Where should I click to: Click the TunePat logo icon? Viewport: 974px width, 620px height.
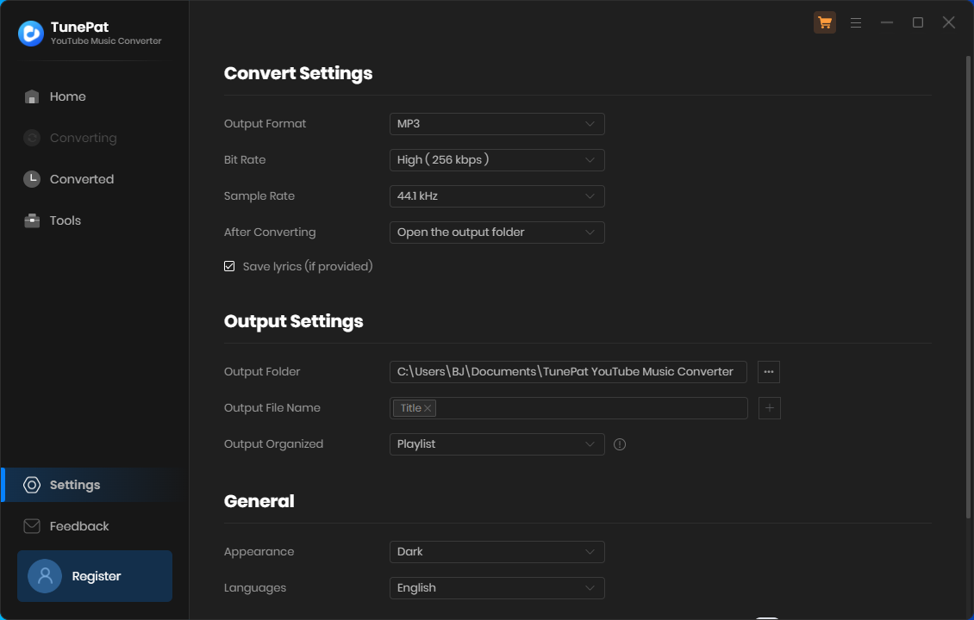pos(30,34)
